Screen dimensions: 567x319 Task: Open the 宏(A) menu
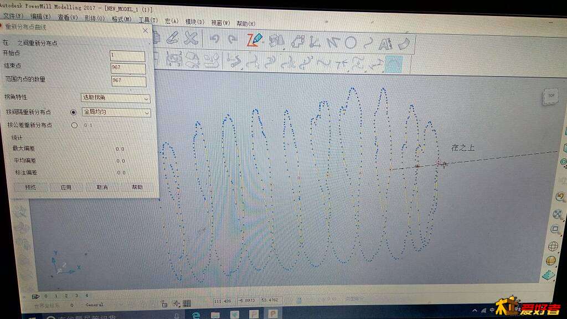172,22
